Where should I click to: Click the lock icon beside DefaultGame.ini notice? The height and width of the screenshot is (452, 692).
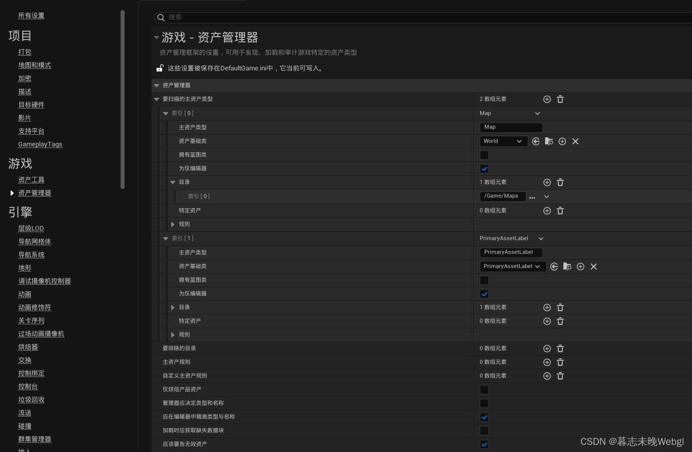click(x=160, y=68)
